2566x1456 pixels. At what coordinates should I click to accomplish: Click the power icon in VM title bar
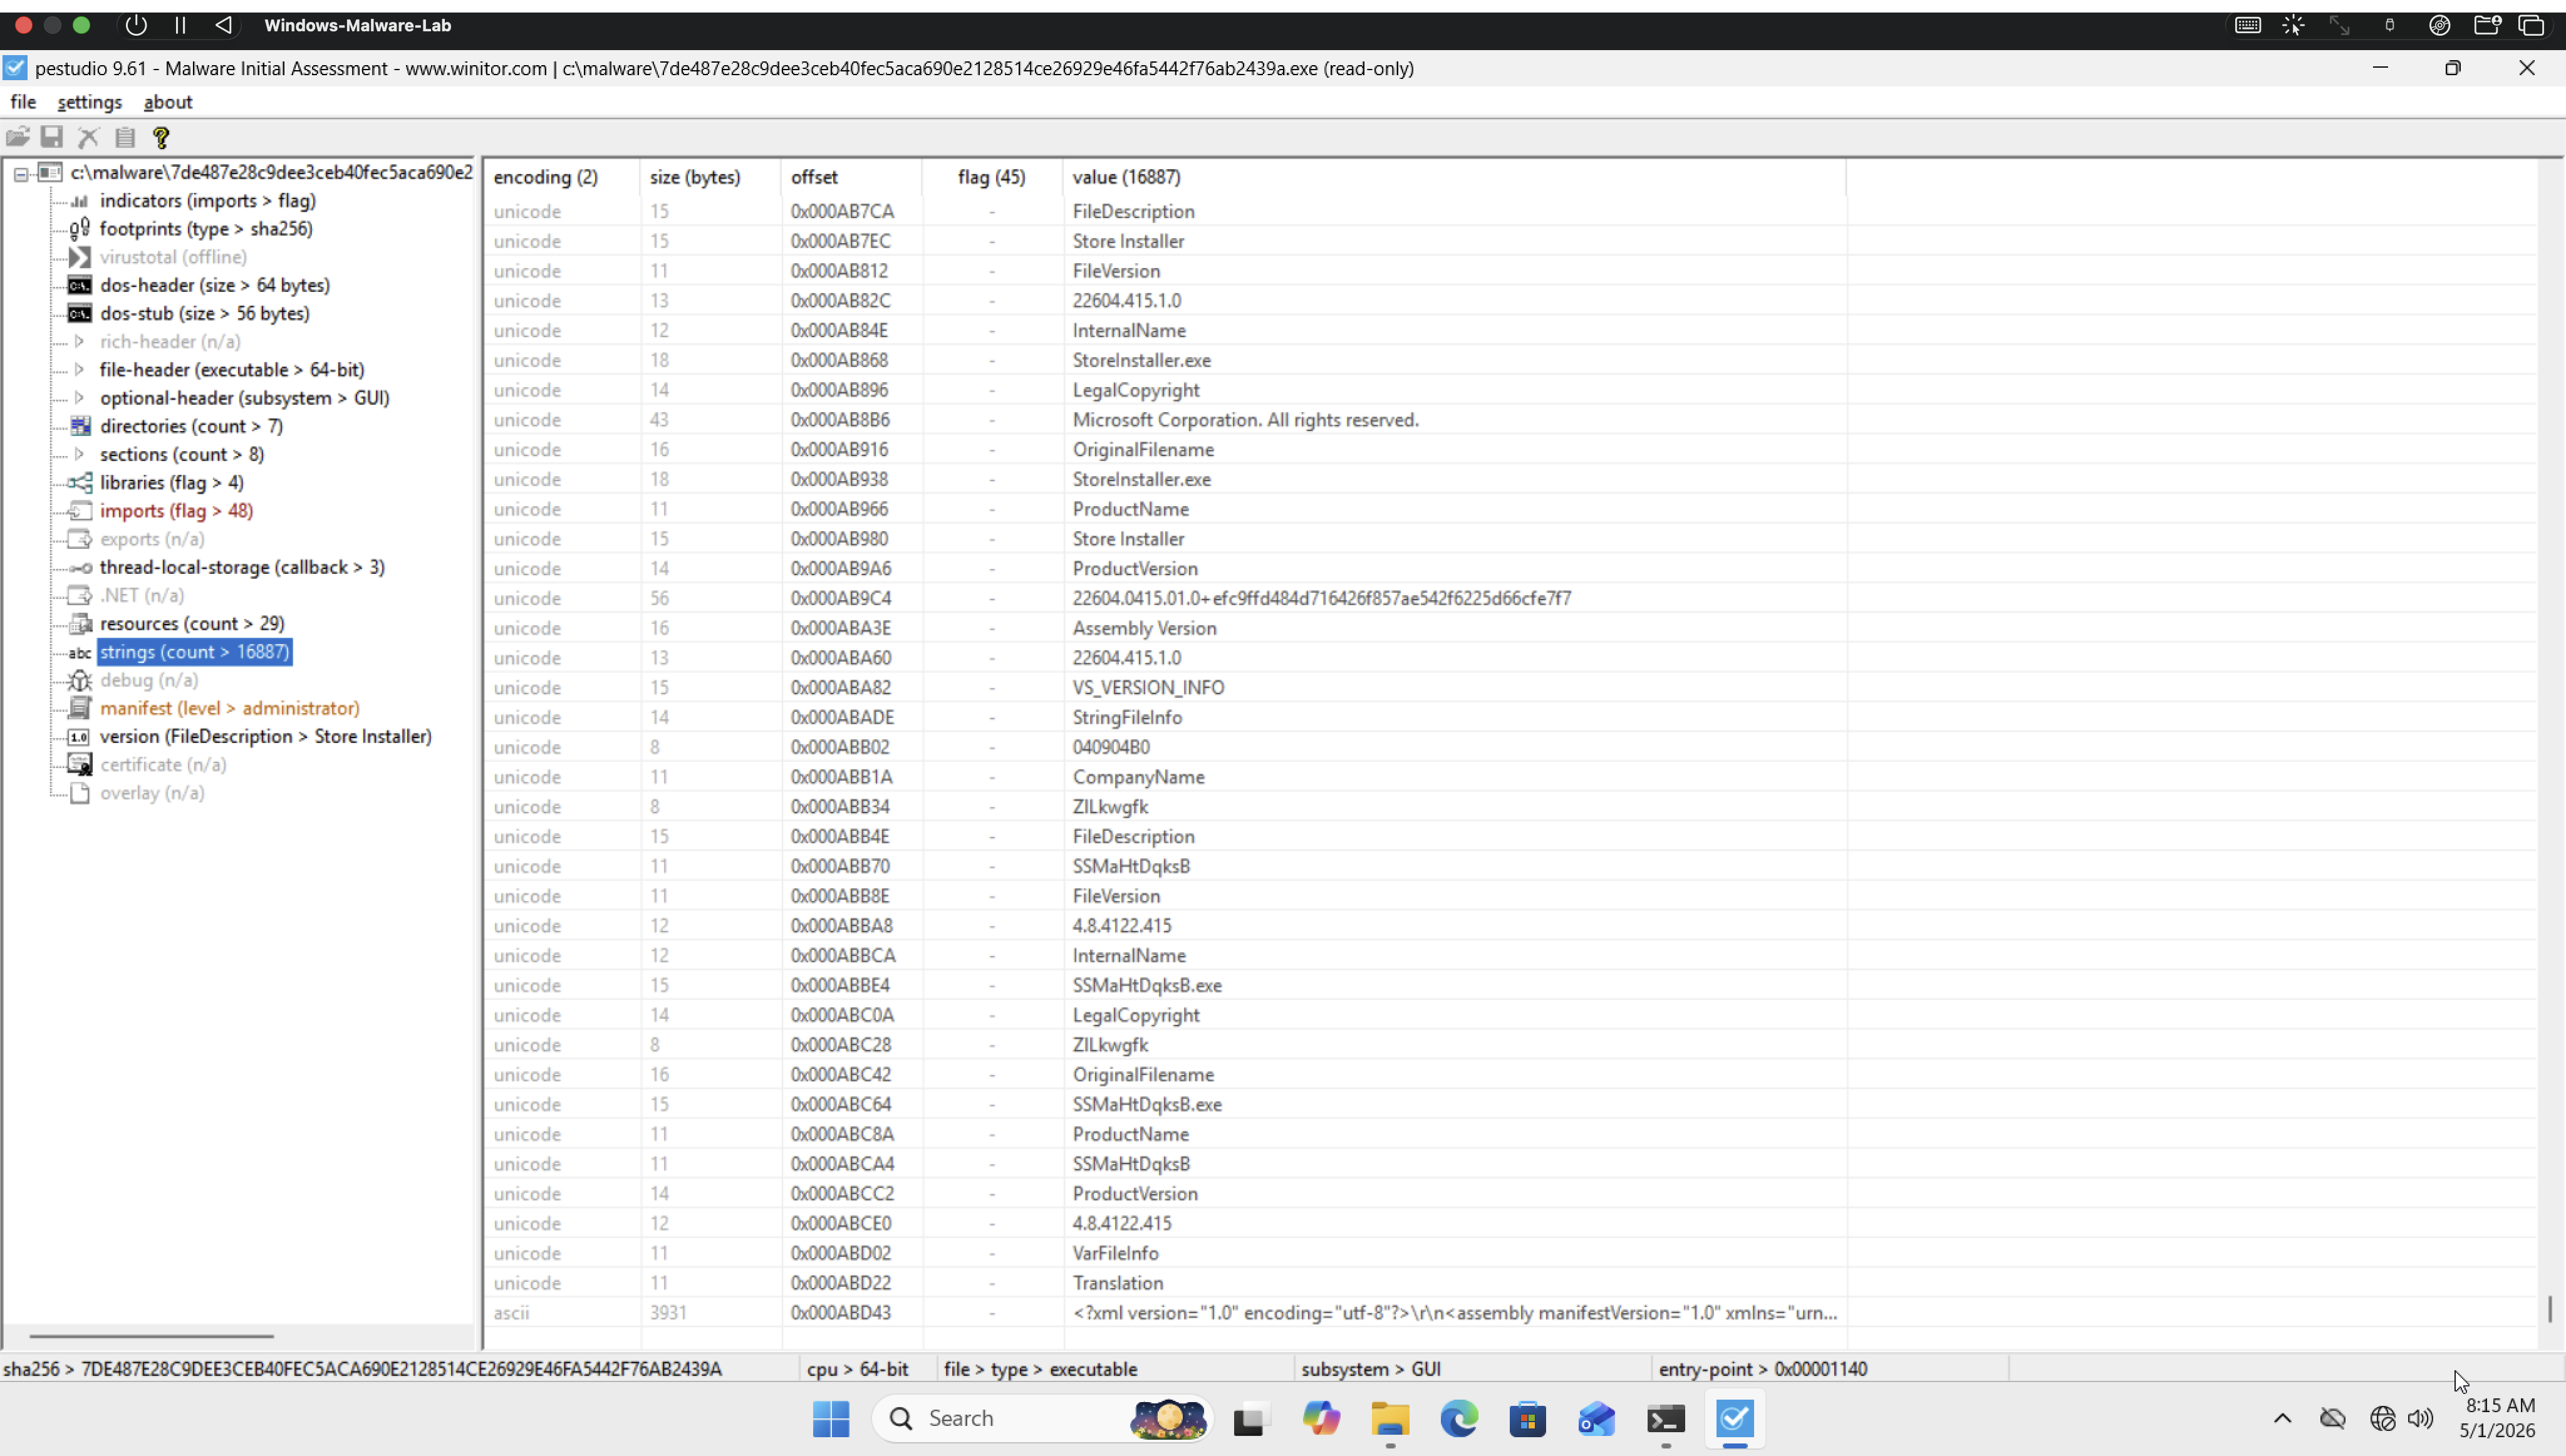[x=136, y=25]
